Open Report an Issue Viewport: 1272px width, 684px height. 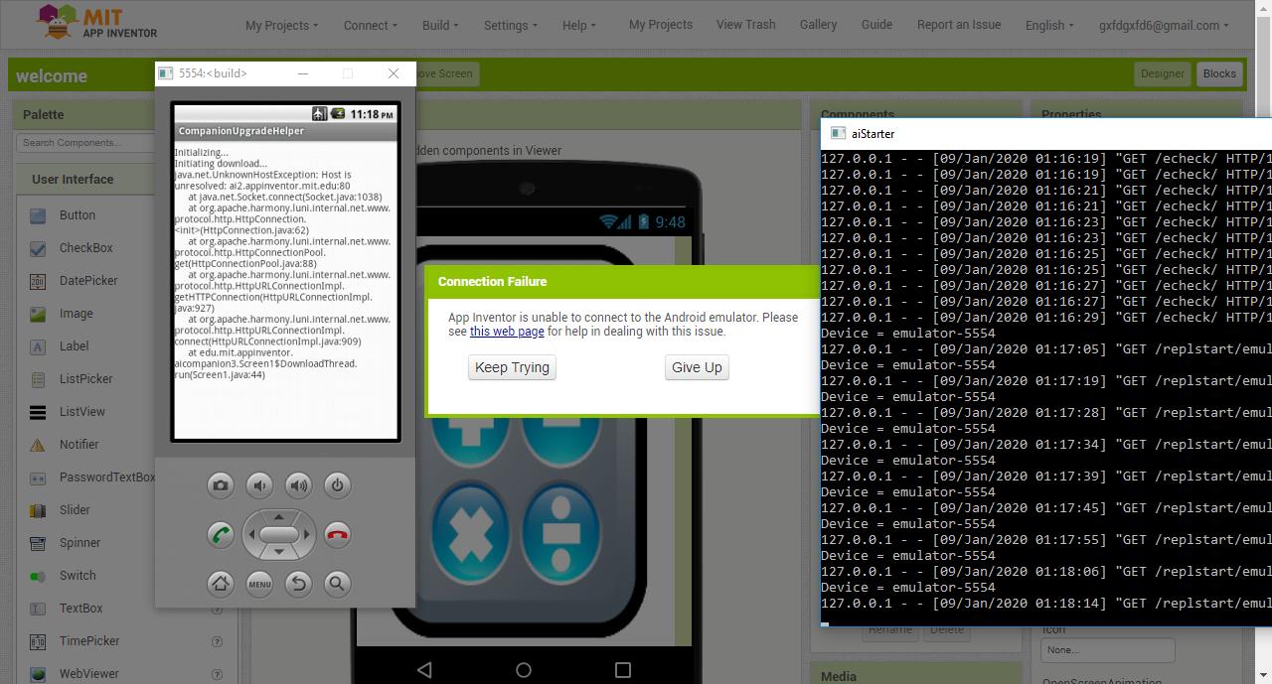pyautogui.click(x=959, y=24)
